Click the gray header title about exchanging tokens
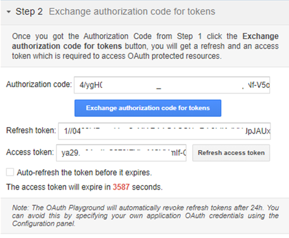289x238 pixels. tap(132, 12)
